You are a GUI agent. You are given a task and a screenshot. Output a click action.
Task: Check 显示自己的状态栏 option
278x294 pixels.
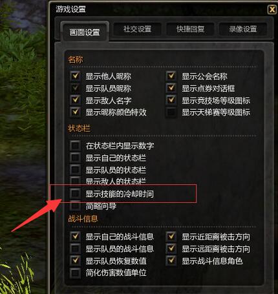pos(75,158)
